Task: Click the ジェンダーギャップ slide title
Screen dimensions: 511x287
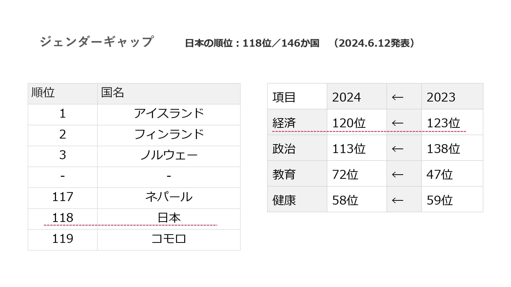Action: tap(97, 42)
